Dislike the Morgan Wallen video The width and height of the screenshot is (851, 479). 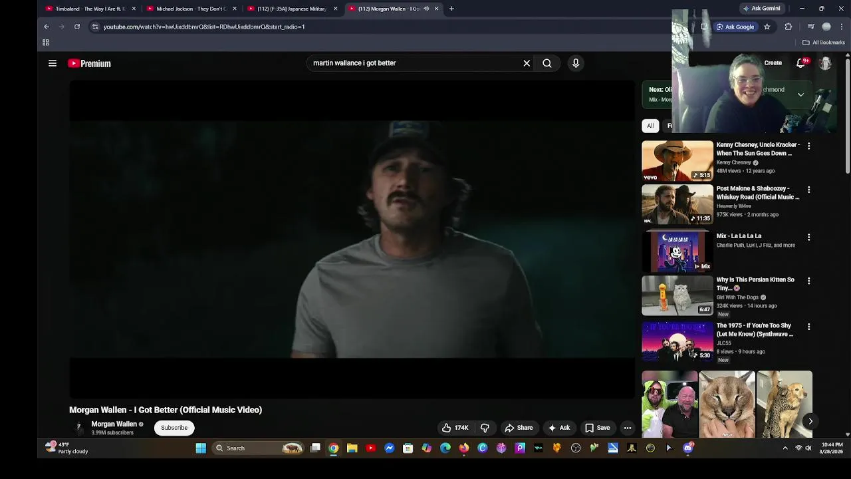485,428
